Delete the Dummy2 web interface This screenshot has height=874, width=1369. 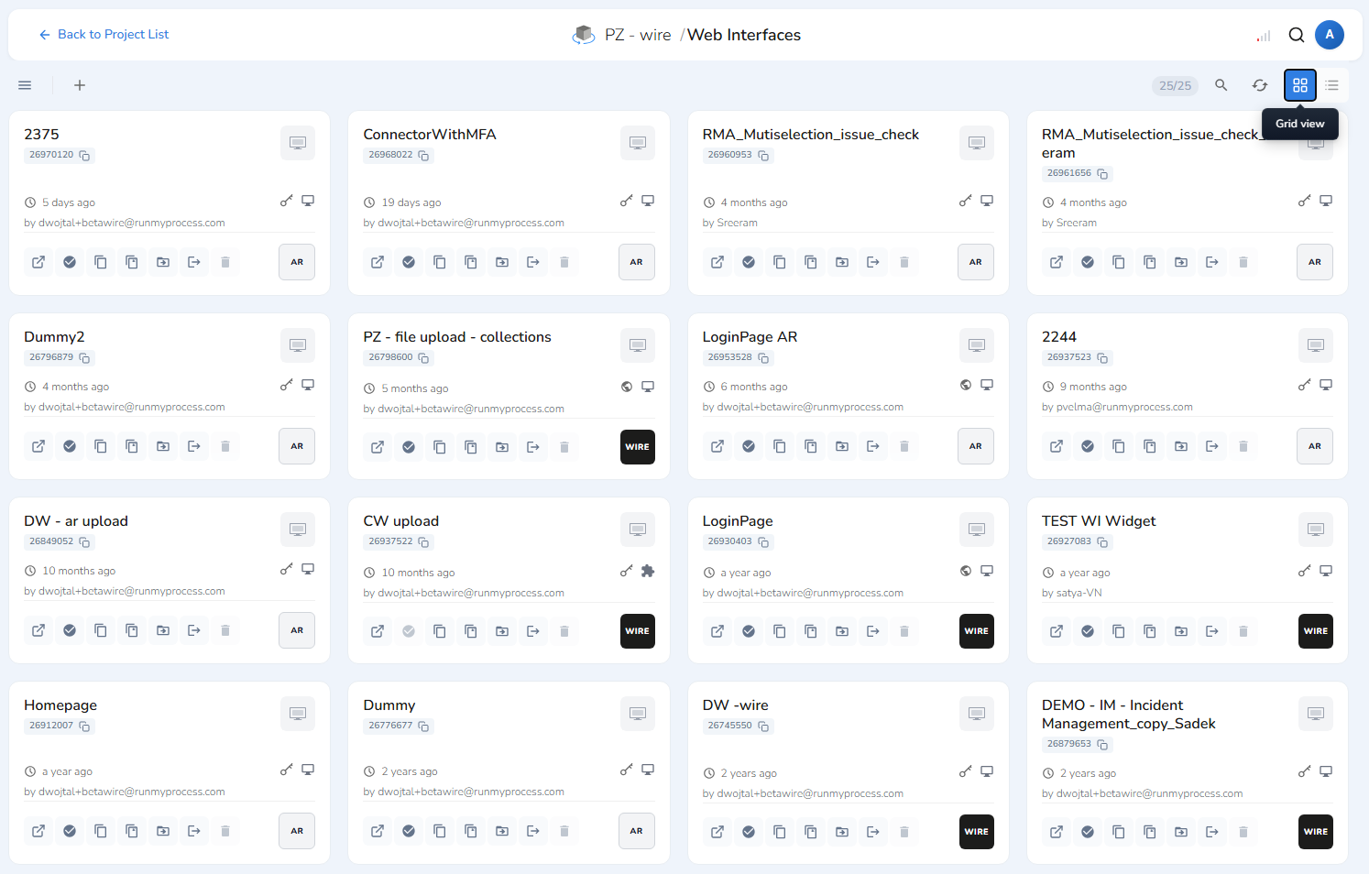point(225,446)
